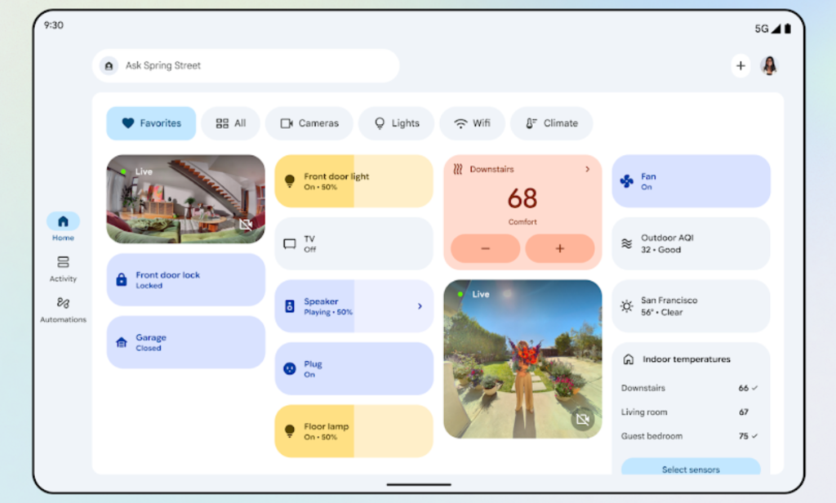Screen dimensions: 836x503
Task: Check the Downstairs sensor row
Action: click(x=690, y=389)
